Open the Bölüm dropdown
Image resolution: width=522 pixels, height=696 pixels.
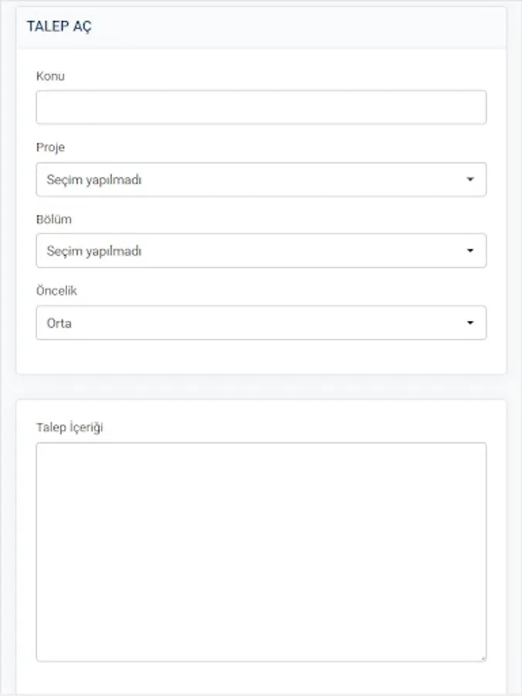(x=261, y=251)
